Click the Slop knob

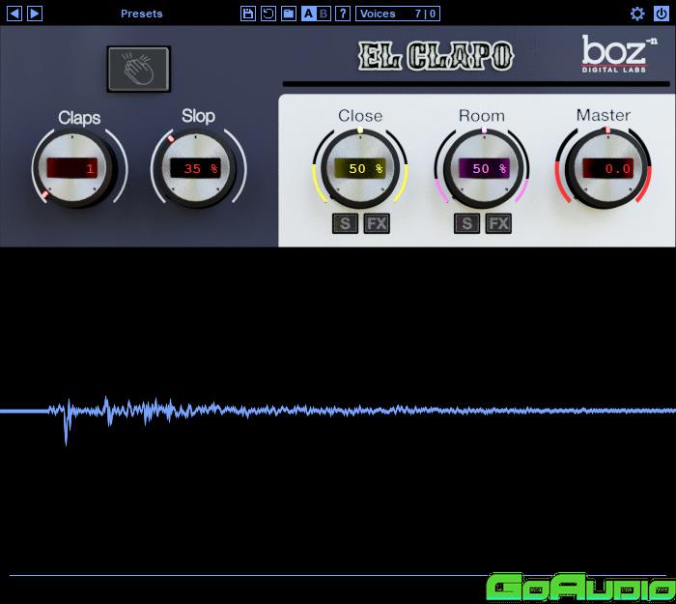pos(196,168)
